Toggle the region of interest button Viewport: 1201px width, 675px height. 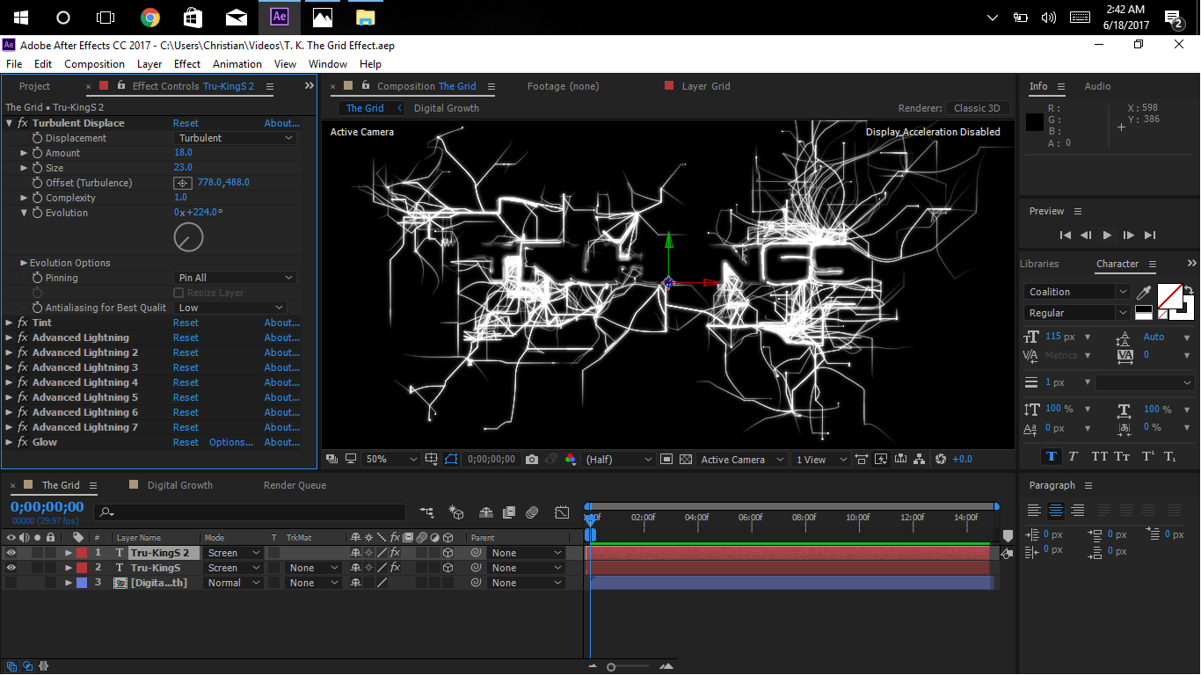point(666,460)
